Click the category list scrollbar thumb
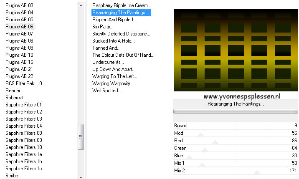Image resolution: width=299 pixels, height=179 pixels. click(x=81, y=137)
